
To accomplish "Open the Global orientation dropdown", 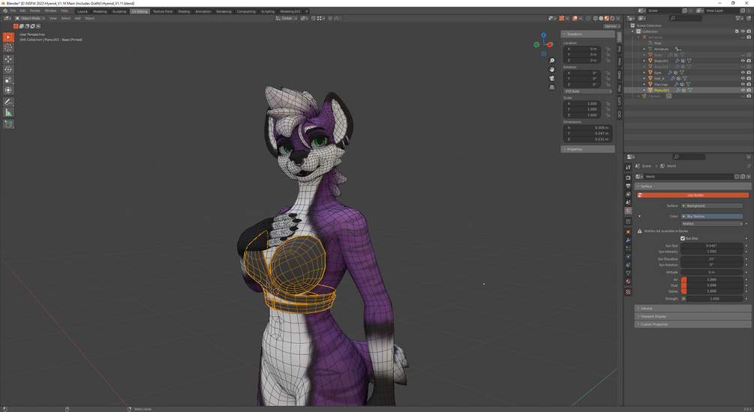I will [287, 18].
